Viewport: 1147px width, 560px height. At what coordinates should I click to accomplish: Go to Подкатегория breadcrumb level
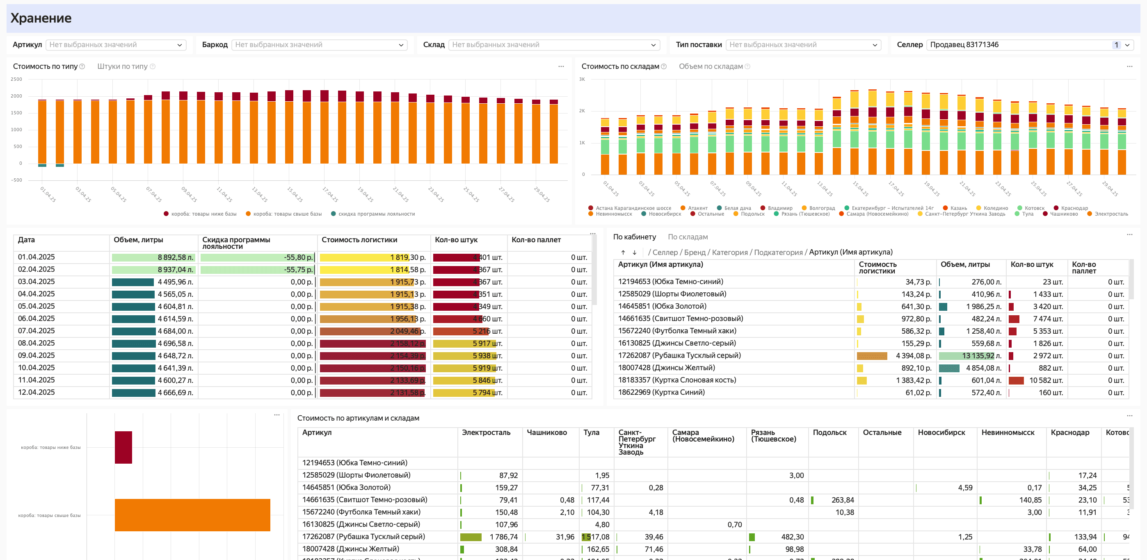click(x=778, y=252)
